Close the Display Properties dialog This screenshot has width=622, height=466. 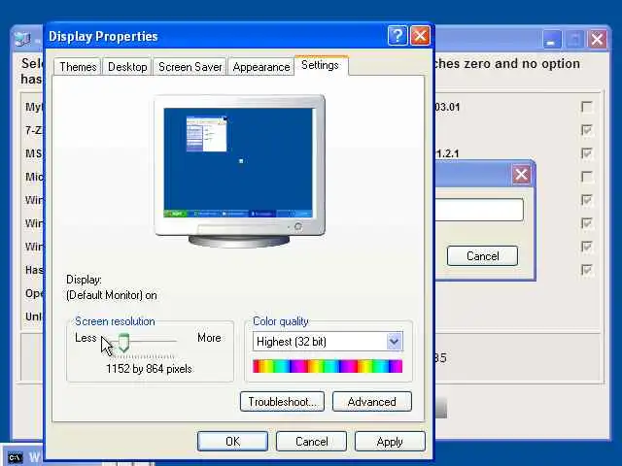(420, 36)
